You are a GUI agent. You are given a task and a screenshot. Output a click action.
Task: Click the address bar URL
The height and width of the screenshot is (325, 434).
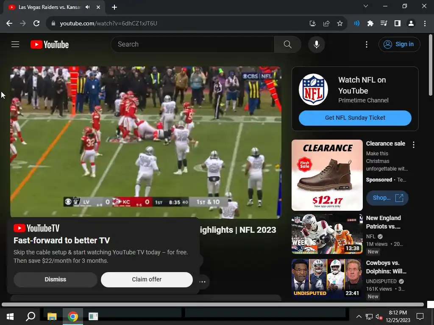(108, 23)
